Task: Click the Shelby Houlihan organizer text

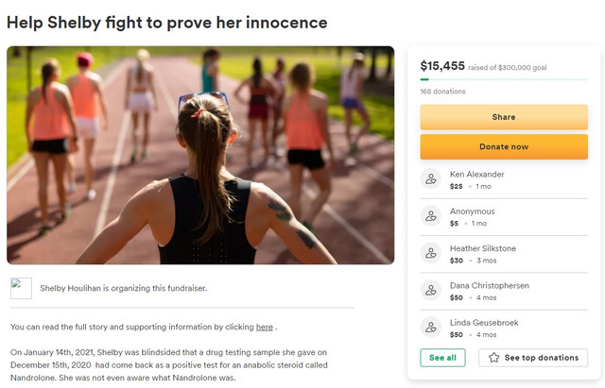Action: 124,288
